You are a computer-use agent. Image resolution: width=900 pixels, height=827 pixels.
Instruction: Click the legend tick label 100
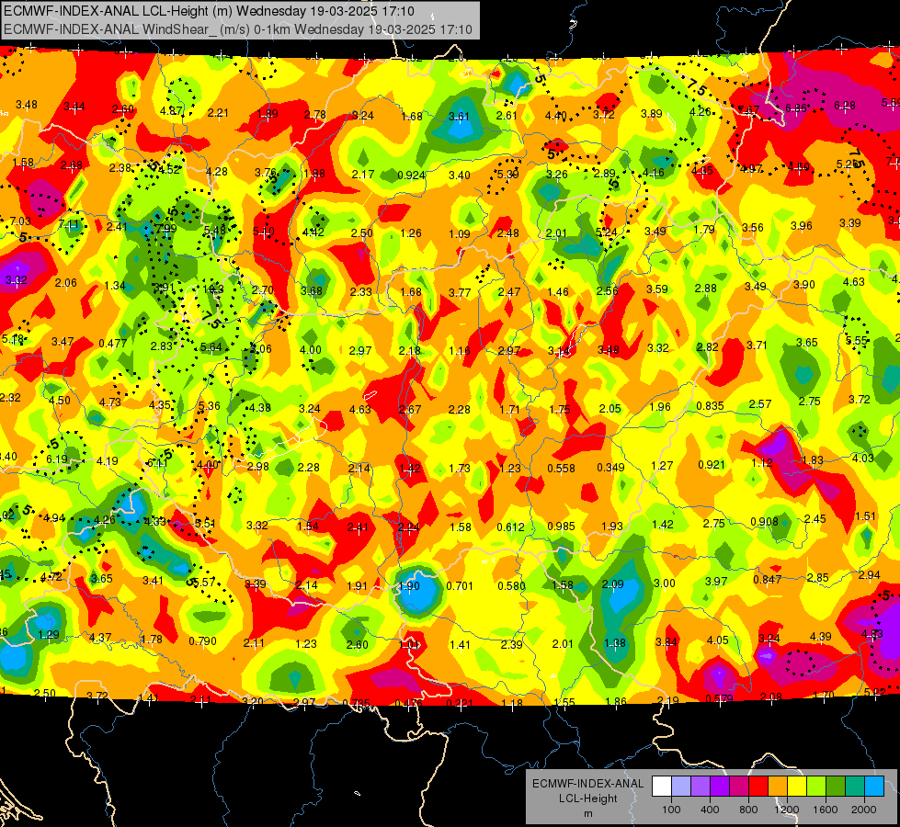(x=671, y=810)
